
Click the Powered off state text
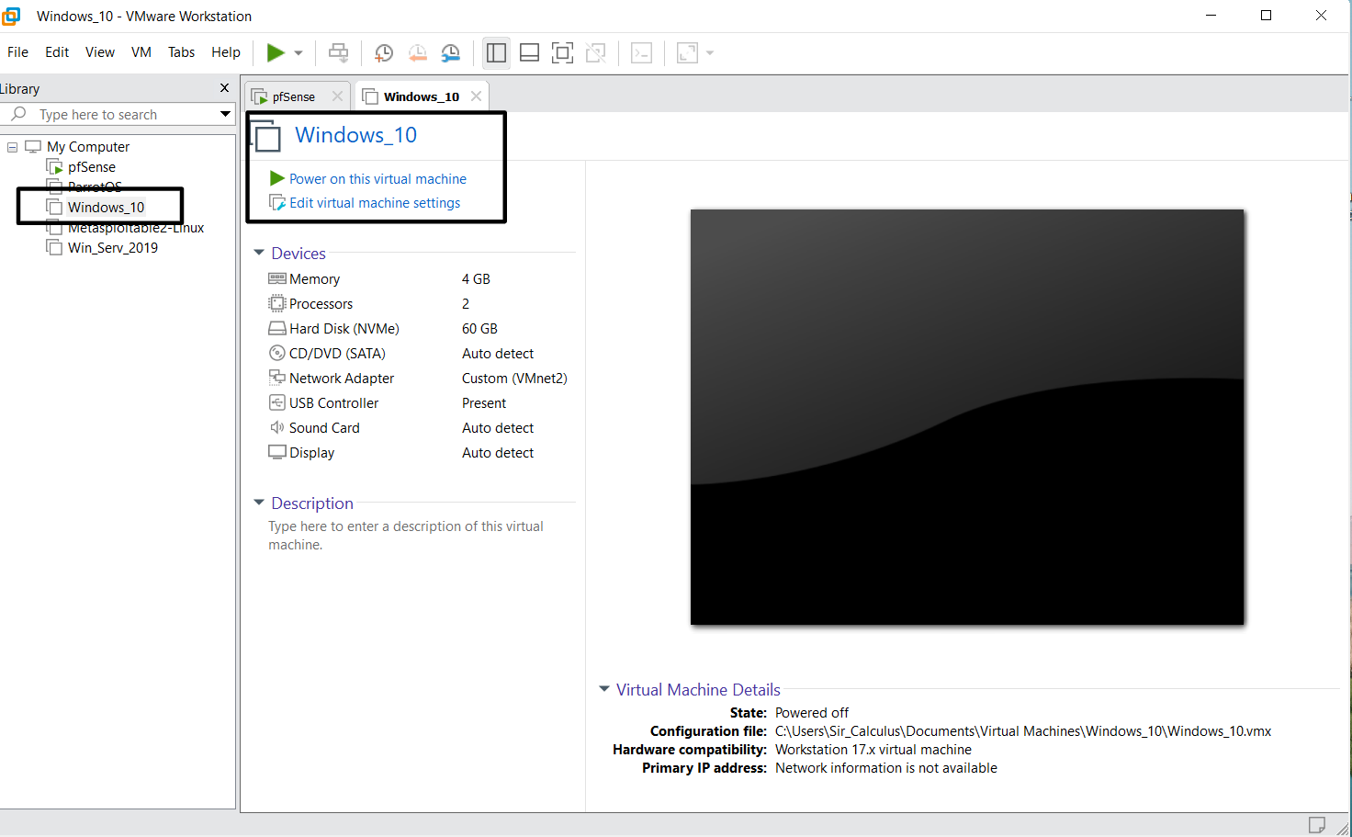812,713
